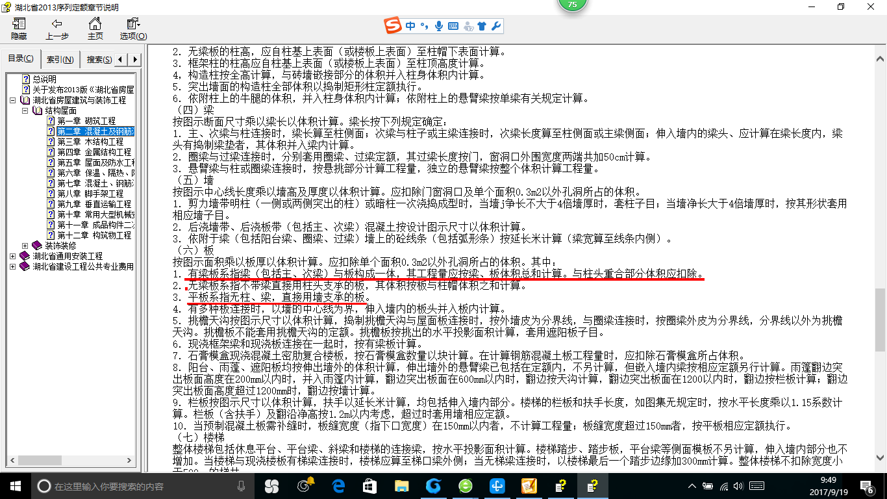Open the Sogou soft keyboard icon
This screenshot has height=499, width=887.
coord(453,27)
